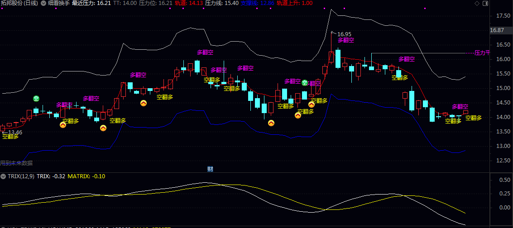Click the 用到未来数据 notice text
The height and width of the screenshot is (228, 513).
click(x=16, y=163)
